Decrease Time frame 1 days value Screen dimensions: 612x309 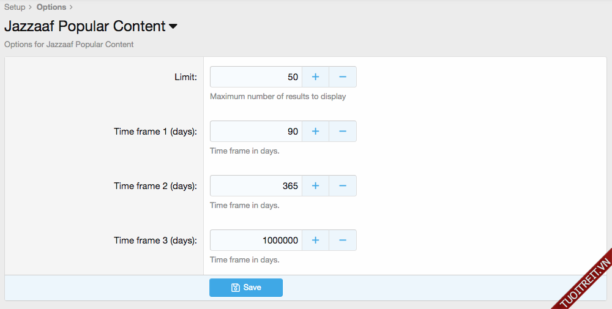coord(343,132)
